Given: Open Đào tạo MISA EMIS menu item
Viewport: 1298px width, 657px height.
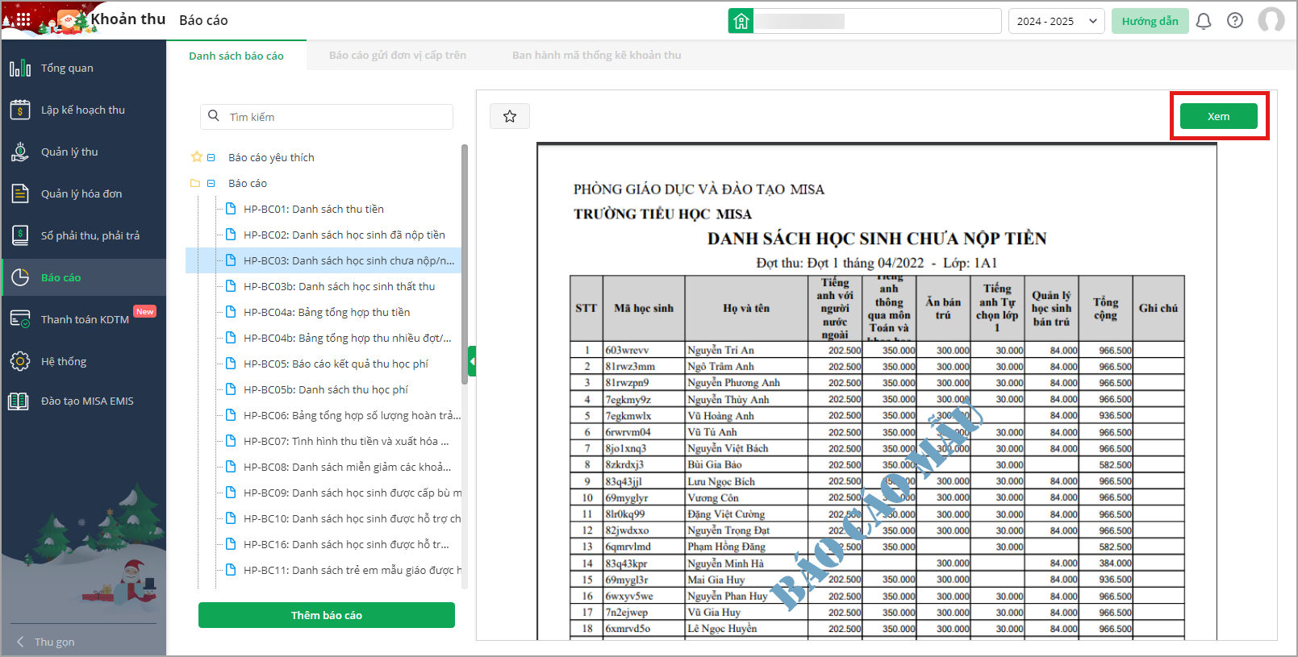Looking at the screenshot, I should coord(84,401).
